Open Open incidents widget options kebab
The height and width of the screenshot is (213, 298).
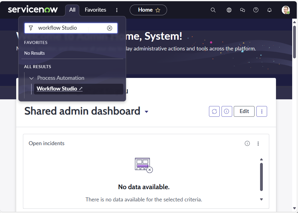tap(258, 144)
